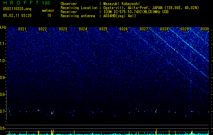The image size is (213, 135).
Task: Click the 0322 time marker
Action: tap(43, 29)
